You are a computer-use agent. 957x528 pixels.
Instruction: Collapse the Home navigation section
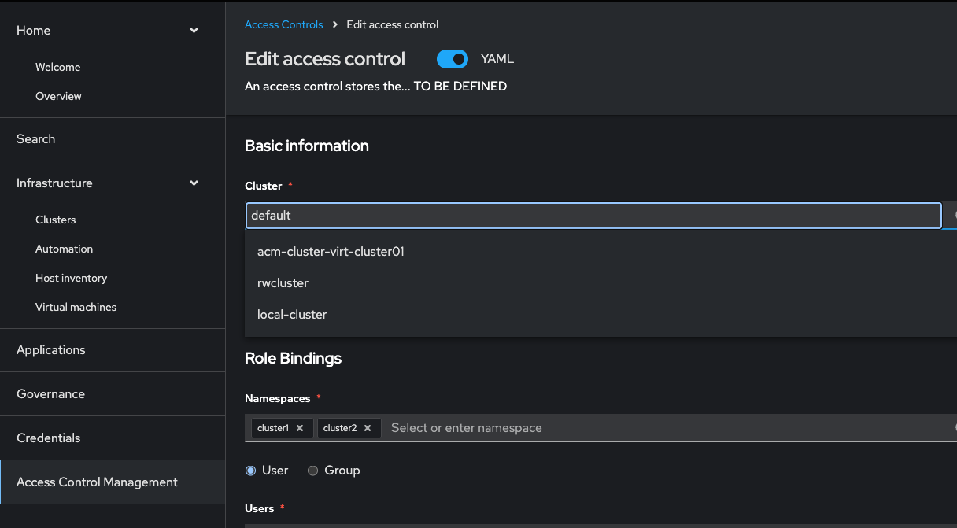[x=194, y=31]
